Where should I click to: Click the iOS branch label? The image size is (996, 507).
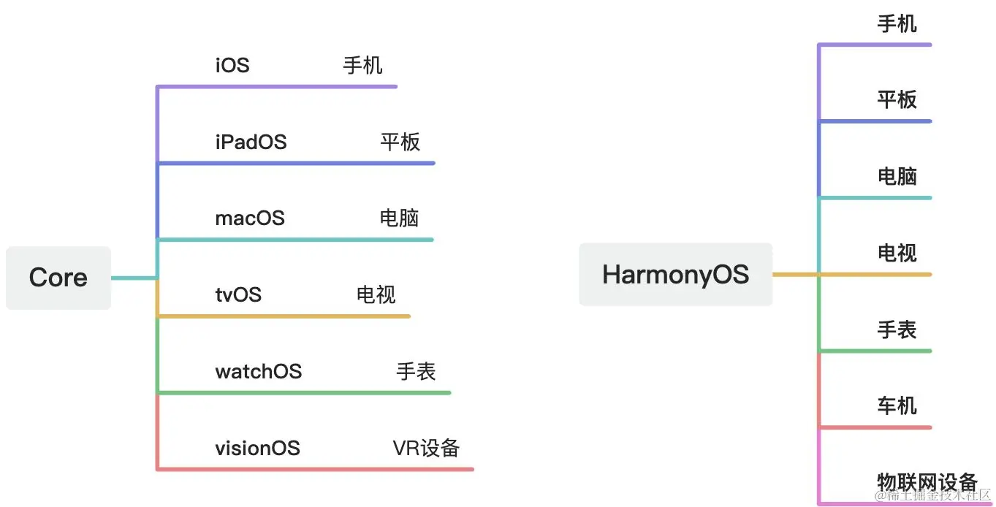coord(232,66)
